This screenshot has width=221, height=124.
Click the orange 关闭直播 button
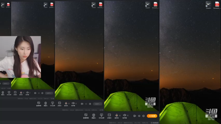point(152,116)
